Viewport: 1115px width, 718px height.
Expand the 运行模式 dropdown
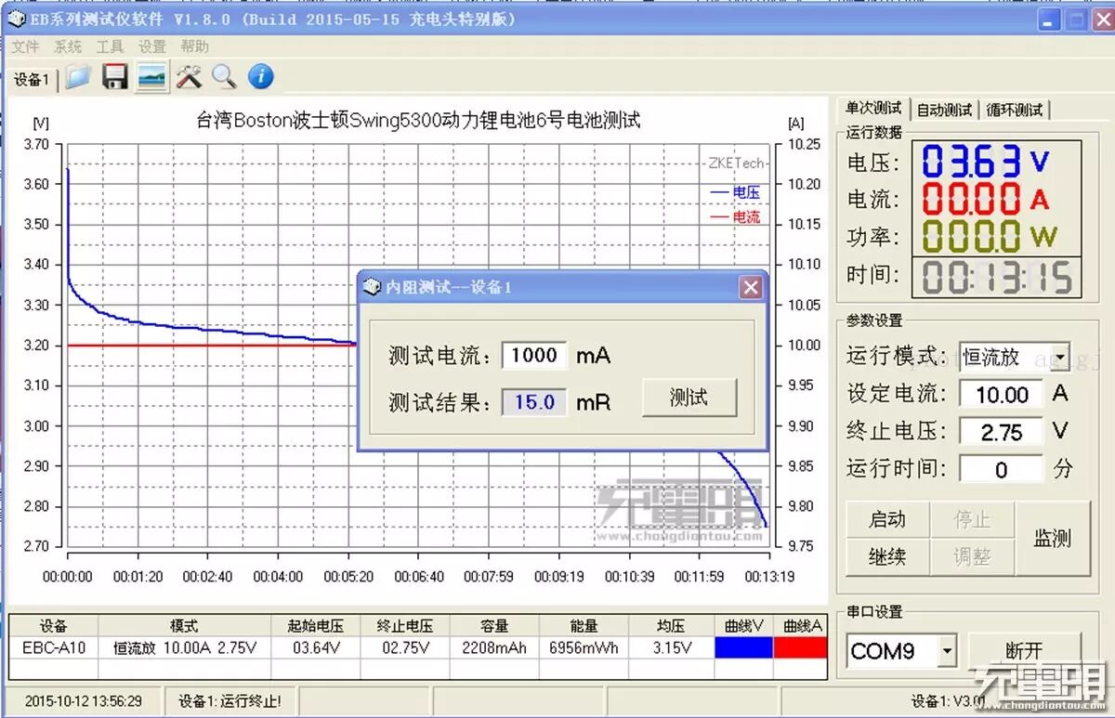click(1060, 356)
